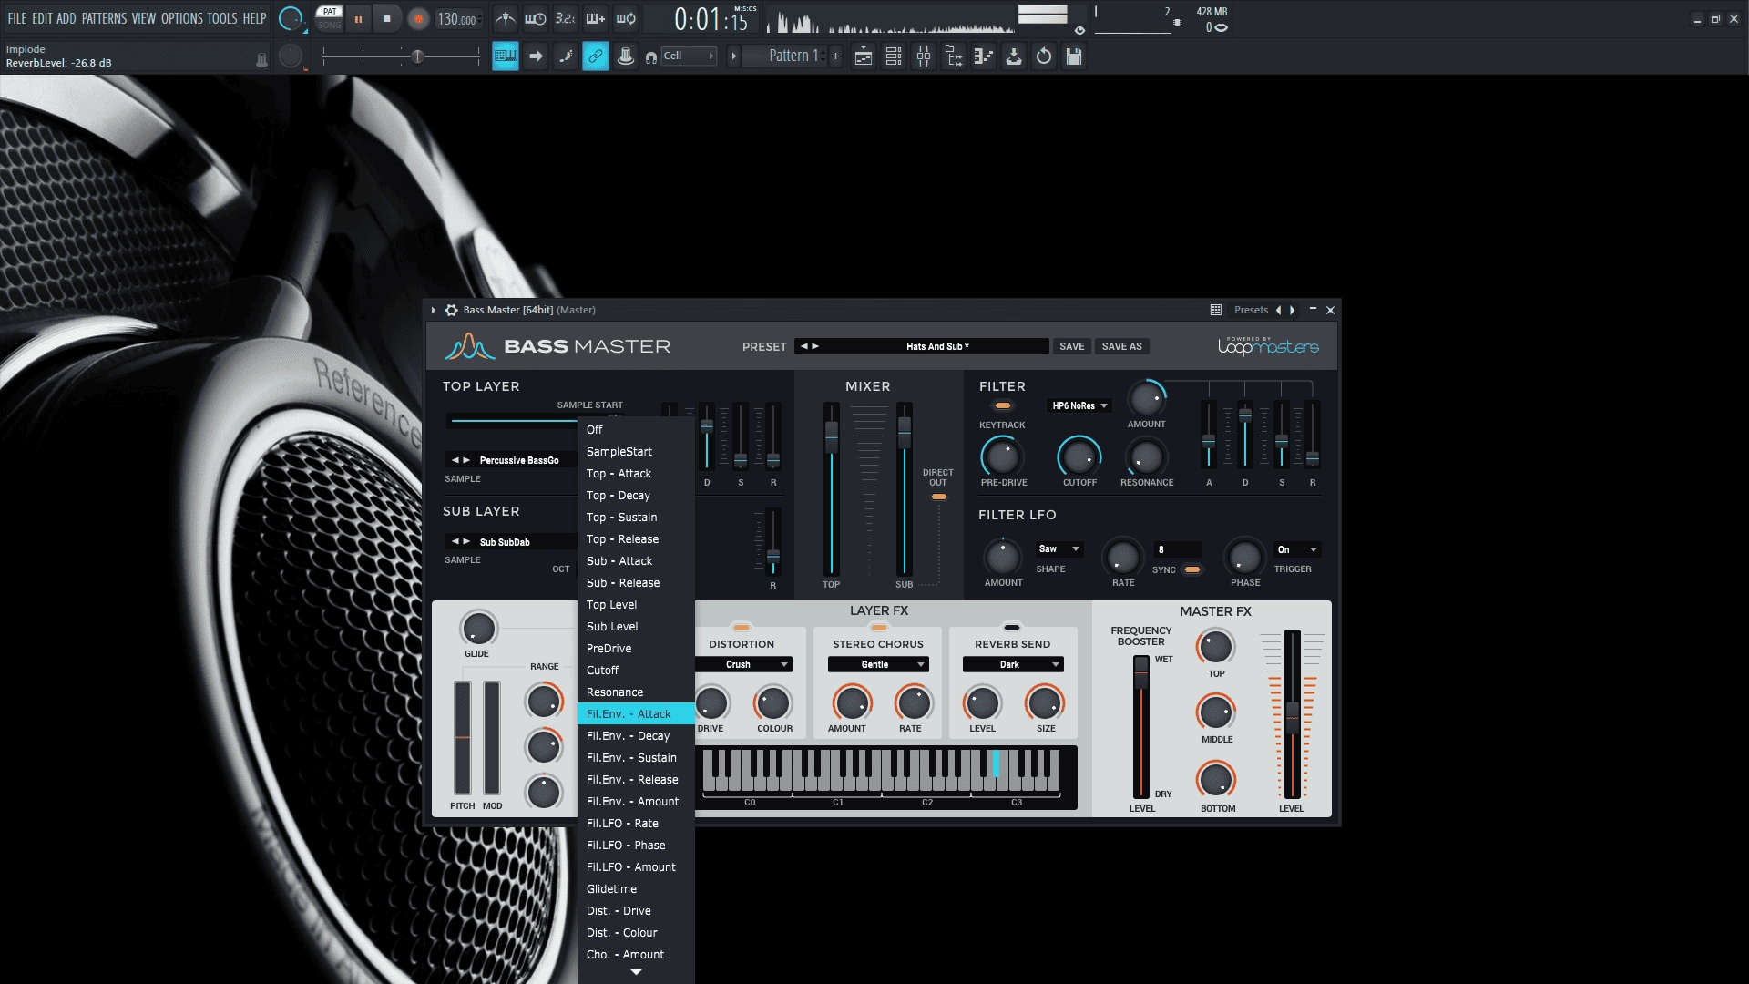Toggle the loop recording icon
1749x984 pixels.
(626, 18)
